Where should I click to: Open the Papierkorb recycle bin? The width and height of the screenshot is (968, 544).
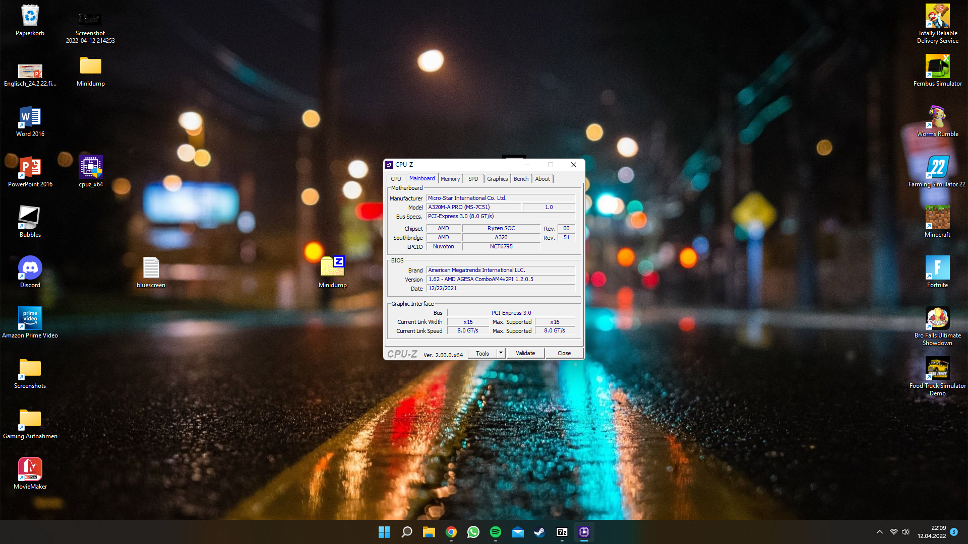[x=30, y=17]
